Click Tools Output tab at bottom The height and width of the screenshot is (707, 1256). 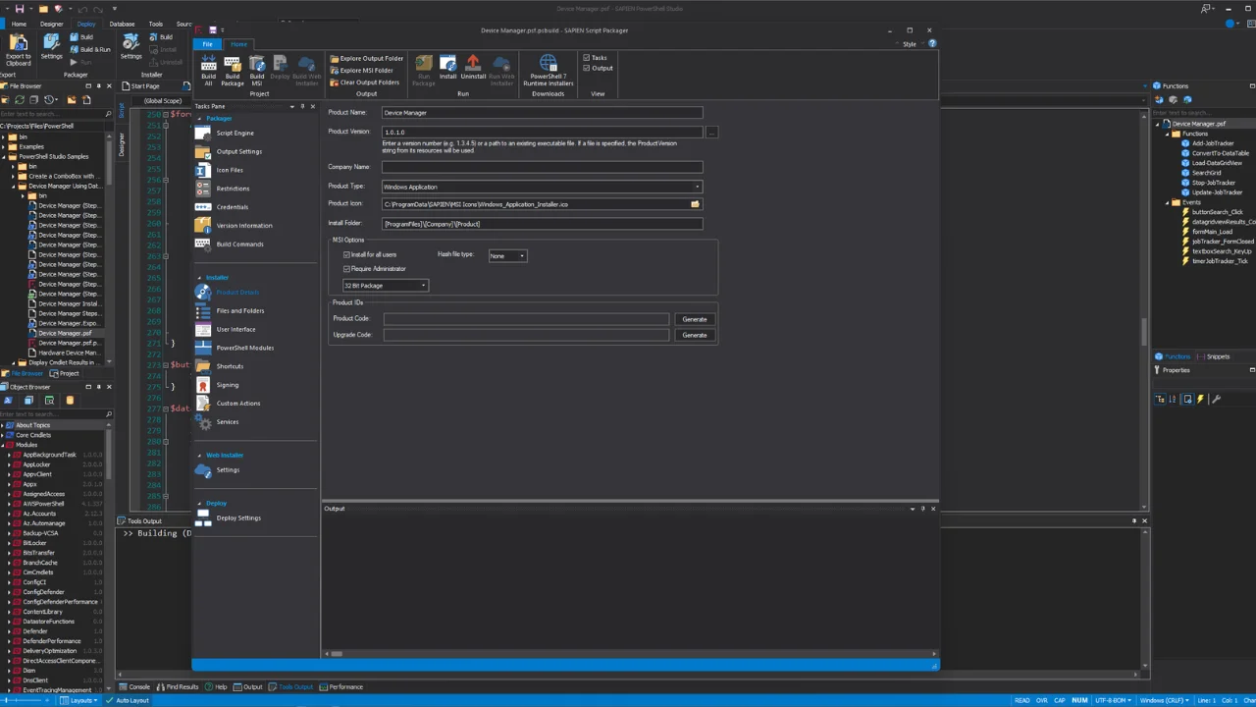pyautogui.click(x=291, y=687)
